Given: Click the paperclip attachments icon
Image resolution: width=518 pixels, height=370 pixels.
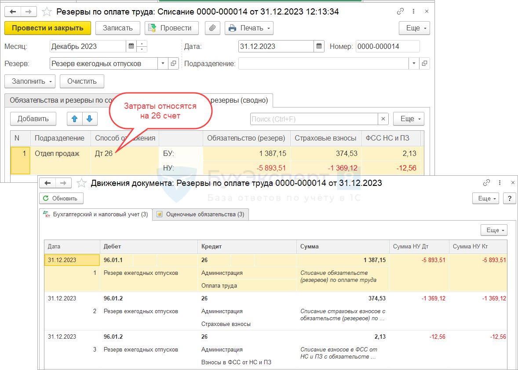Looking at the screenshot, I should pos(212,28).
